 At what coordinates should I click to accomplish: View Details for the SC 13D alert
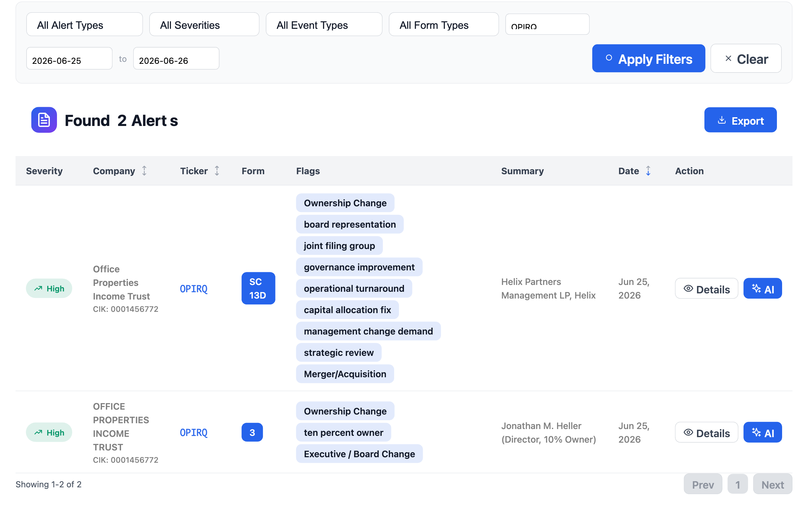706,289
